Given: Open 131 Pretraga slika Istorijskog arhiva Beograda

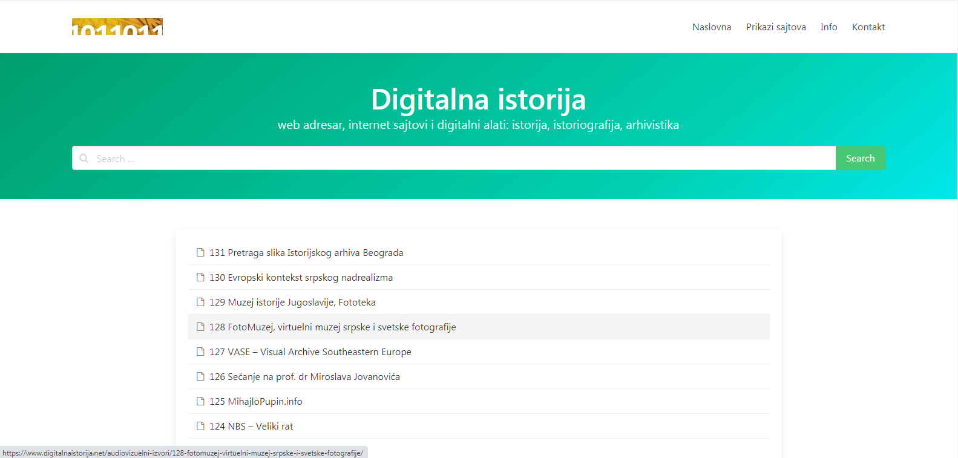Looking at the screenshot, I should point(306,253).
